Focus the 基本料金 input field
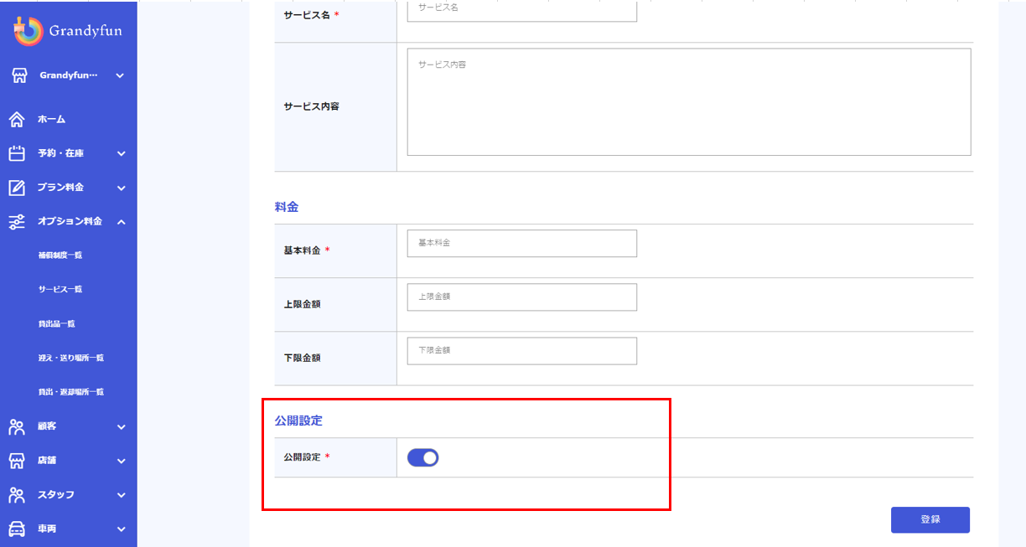Screen dimensions: 1026x547 click(522, 243)
